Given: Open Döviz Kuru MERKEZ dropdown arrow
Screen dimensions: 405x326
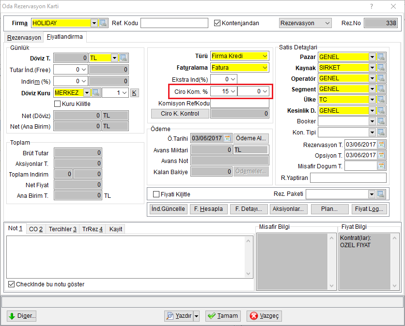Looking at the screenshot, I should (87, 92).
